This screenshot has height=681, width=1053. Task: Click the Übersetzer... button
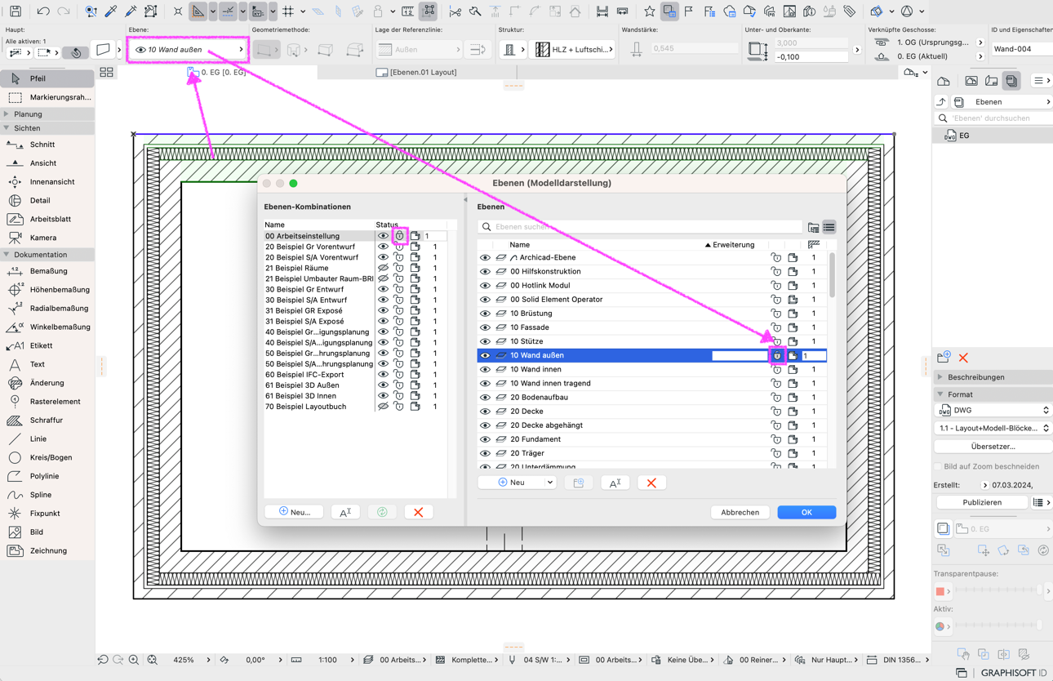tap(993, 447)
